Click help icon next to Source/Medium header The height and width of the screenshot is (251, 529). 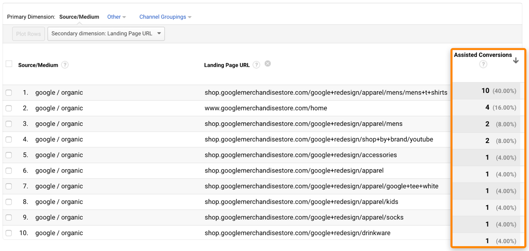point(65,65)
